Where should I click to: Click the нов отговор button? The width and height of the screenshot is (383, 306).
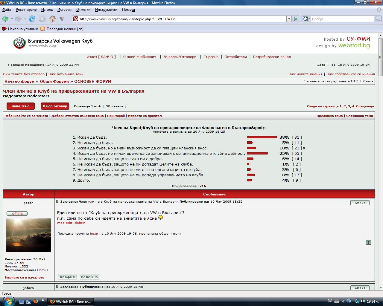click(55, 106)
